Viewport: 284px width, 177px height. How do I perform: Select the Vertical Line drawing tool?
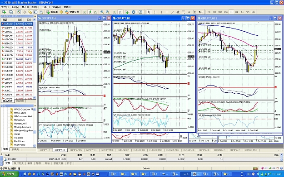click(x=161, y=12)
